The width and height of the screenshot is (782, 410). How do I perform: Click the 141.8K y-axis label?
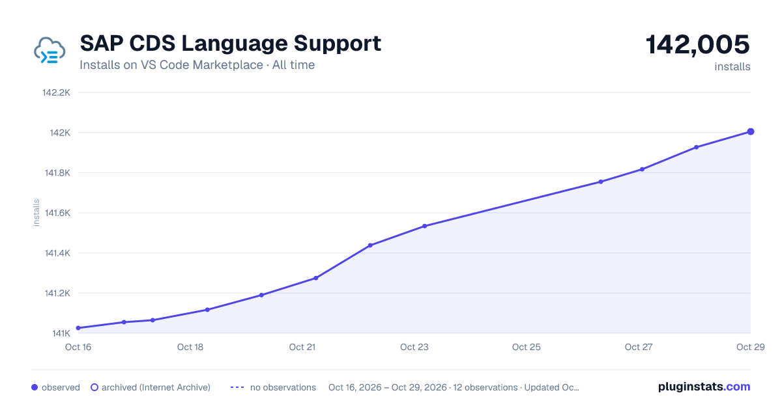[57, 173]
